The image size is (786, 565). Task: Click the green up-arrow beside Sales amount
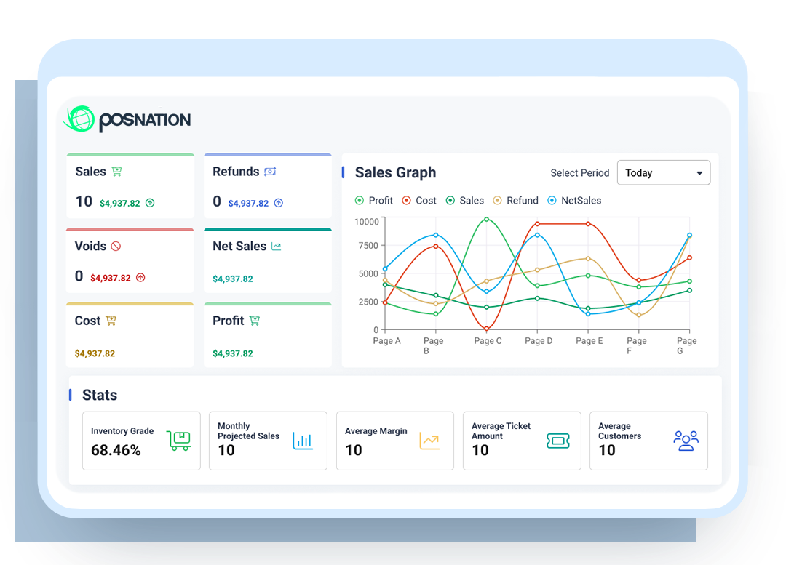tap(150, 203)
